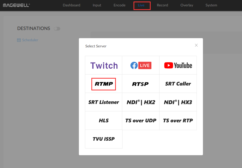Pick YouTube as the streaming destination
The height and width of the screenshot is (168, 242).
pyautogui.click(x=178, y=65)
